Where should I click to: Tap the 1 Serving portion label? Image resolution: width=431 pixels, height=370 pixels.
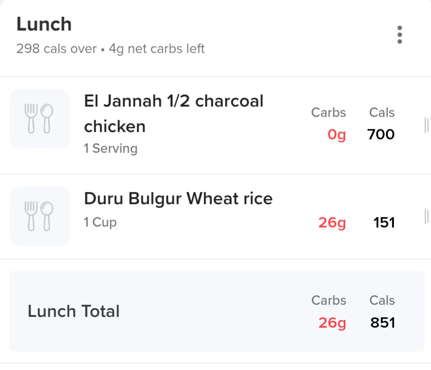[x=111, y=149]
